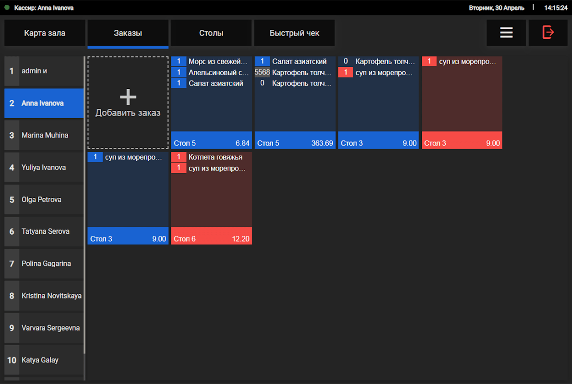Screen dimensions: 572x384
Task: Select waiter Varvara Sergeevna
Action: (44, 328)
